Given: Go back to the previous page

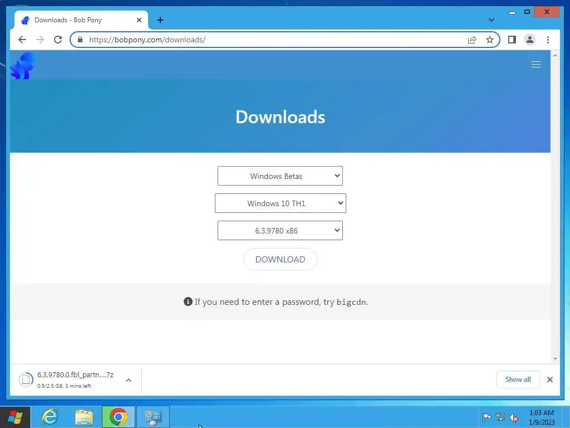Looking at the screenshot, I should coord(22,40).
